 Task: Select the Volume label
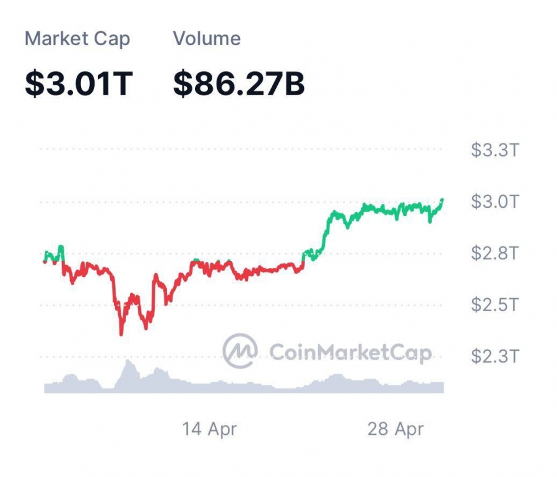pyautogui.click(x=207, y=38)
